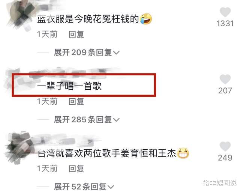Like the comment with 249 likes

coord(225,146)
